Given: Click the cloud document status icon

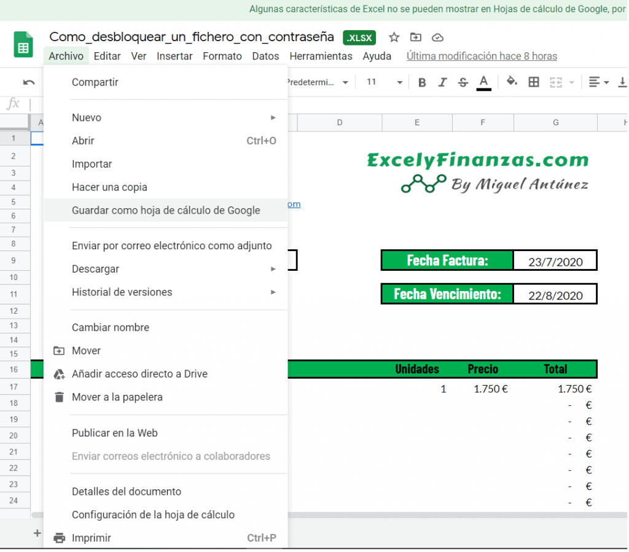Looking at the screenshot, I should (x=437, y=37).
